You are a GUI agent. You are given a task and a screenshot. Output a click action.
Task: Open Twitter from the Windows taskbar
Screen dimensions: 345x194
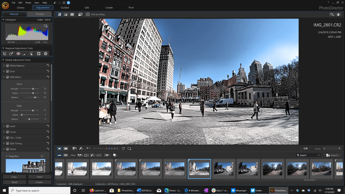coord(256,190)
